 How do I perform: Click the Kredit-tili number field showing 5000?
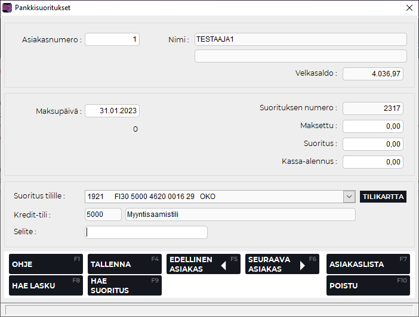(x=103, y=215)
